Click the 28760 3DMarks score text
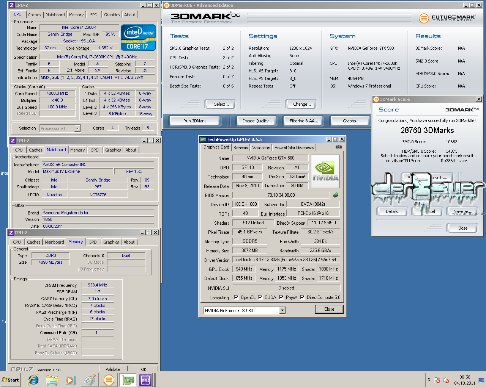Image resolution: width=486 pixels, height=388 pixels. [x=427, y=130]
